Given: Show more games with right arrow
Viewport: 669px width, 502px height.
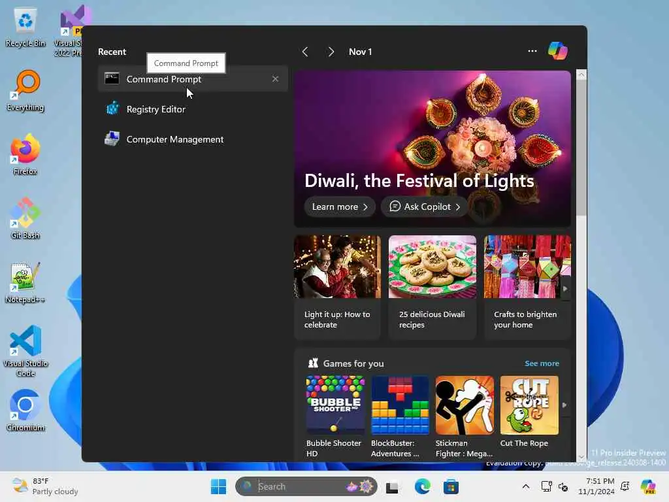Looking at the screenshot, I should (564, 405).
